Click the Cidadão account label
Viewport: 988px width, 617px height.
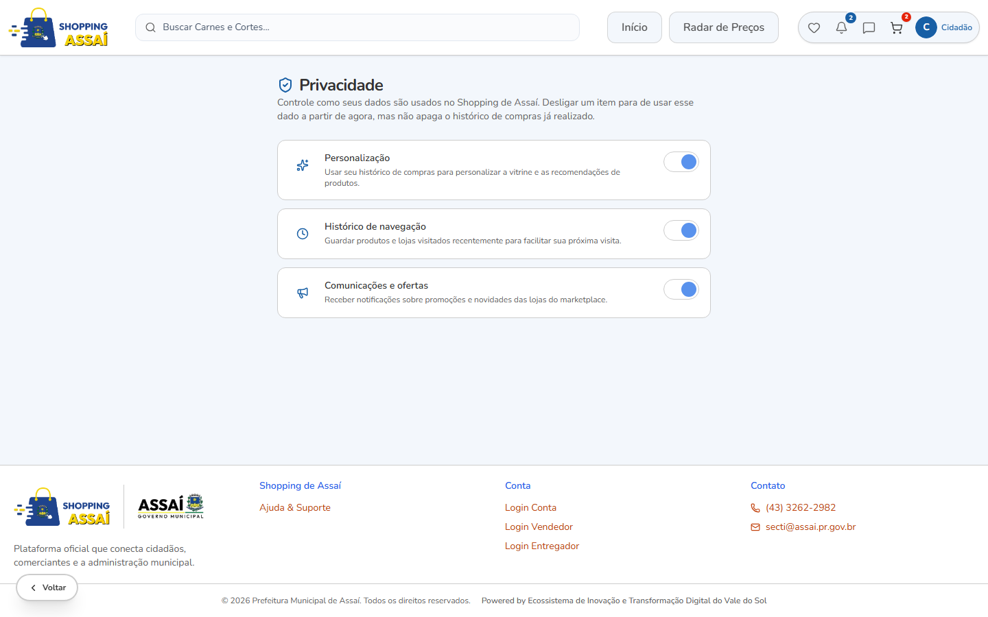click(956, 27)
